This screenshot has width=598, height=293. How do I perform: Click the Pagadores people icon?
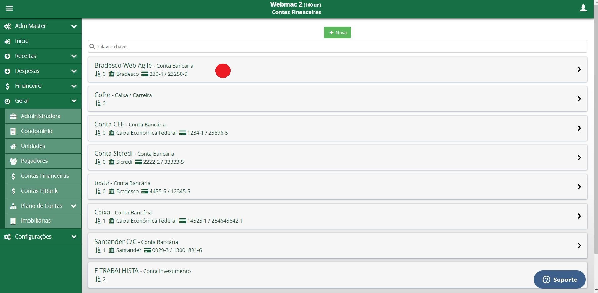pyautogui.click(x=13, y=161)
